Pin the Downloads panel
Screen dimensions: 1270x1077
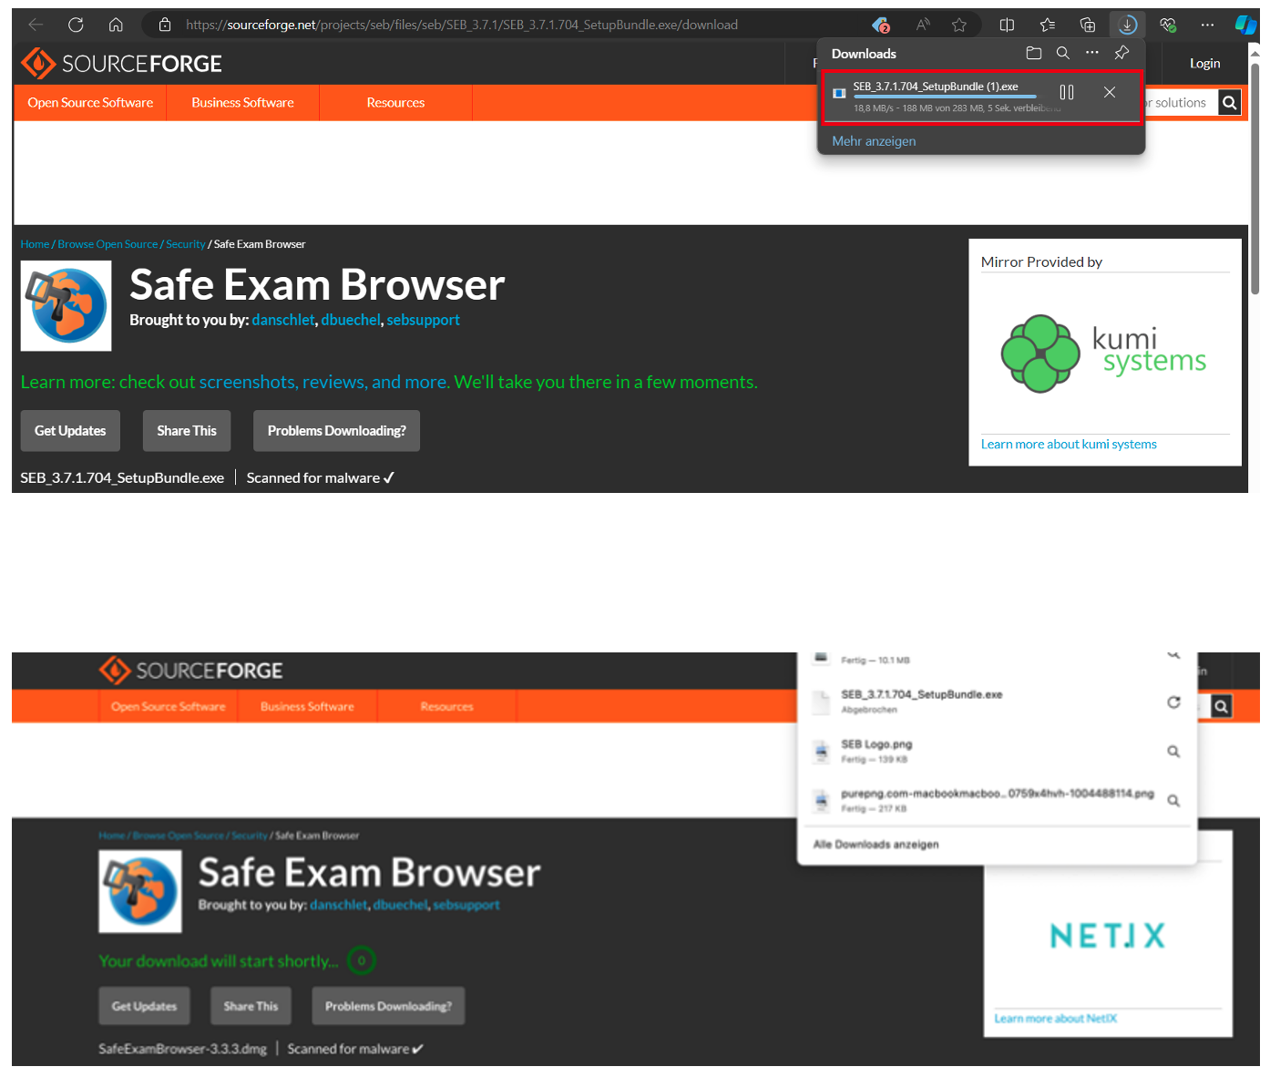(x=1121, y=53)
